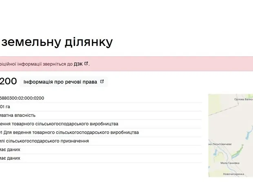
Task: Click Мала Ганнівка label on the map
Action: pyautogui.click(x=230, y=163)
